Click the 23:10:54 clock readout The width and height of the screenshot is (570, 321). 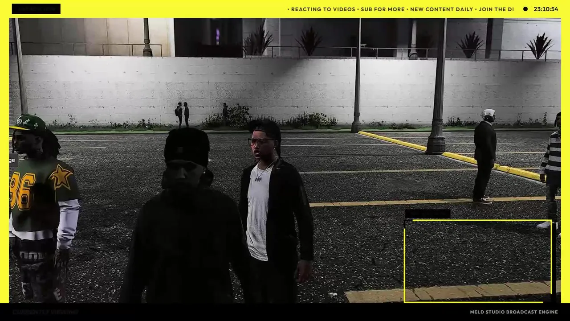pyautogui.click(x=546, y=9)
